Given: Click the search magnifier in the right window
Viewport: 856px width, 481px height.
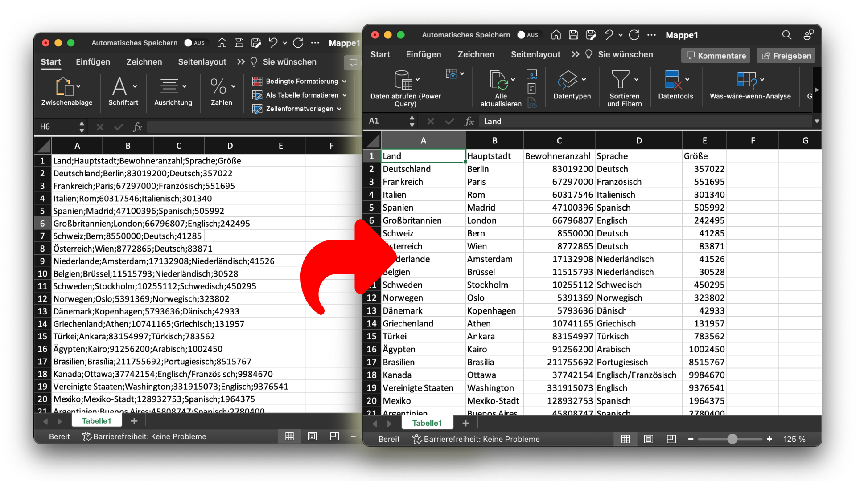Looking at the screenshot, I should pyautogui.click(x=787, y=35).
